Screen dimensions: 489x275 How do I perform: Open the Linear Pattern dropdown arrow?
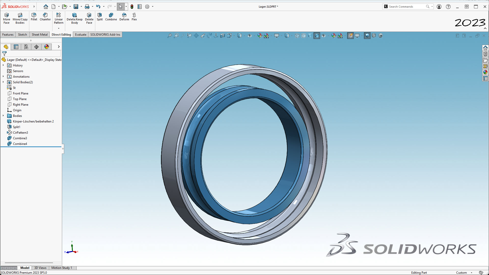pos(59,28)
